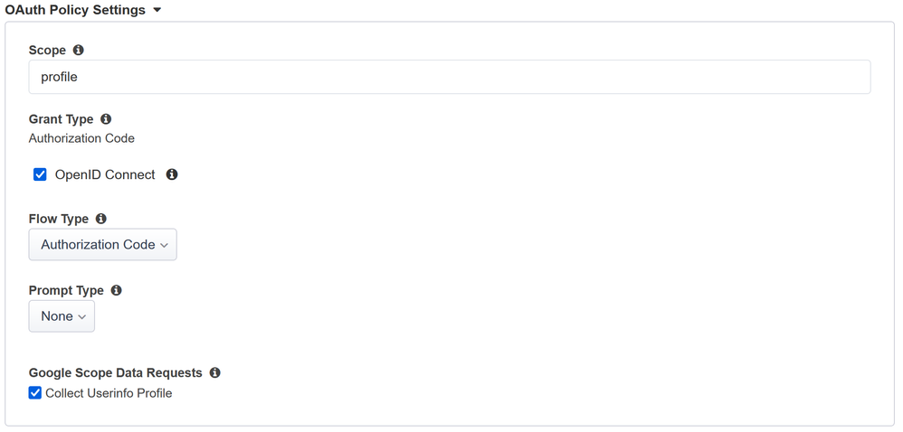Open the Prompt Type None dropdown
This screenshot has width=903, height=432.
[62, 316]
